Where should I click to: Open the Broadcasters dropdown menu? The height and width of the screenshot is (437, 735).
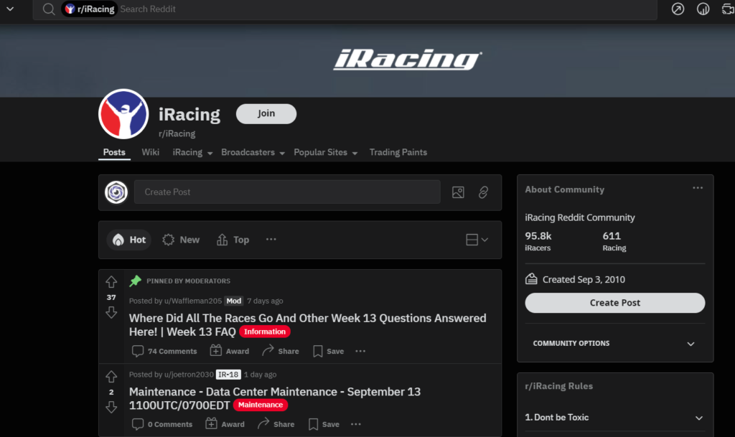pyautogui.click(x=253, y=152)
